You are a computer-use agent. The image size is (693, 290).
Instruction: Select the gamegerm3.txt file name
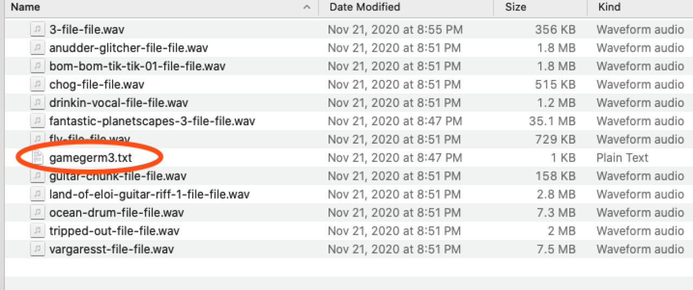(x=90, y=158)
